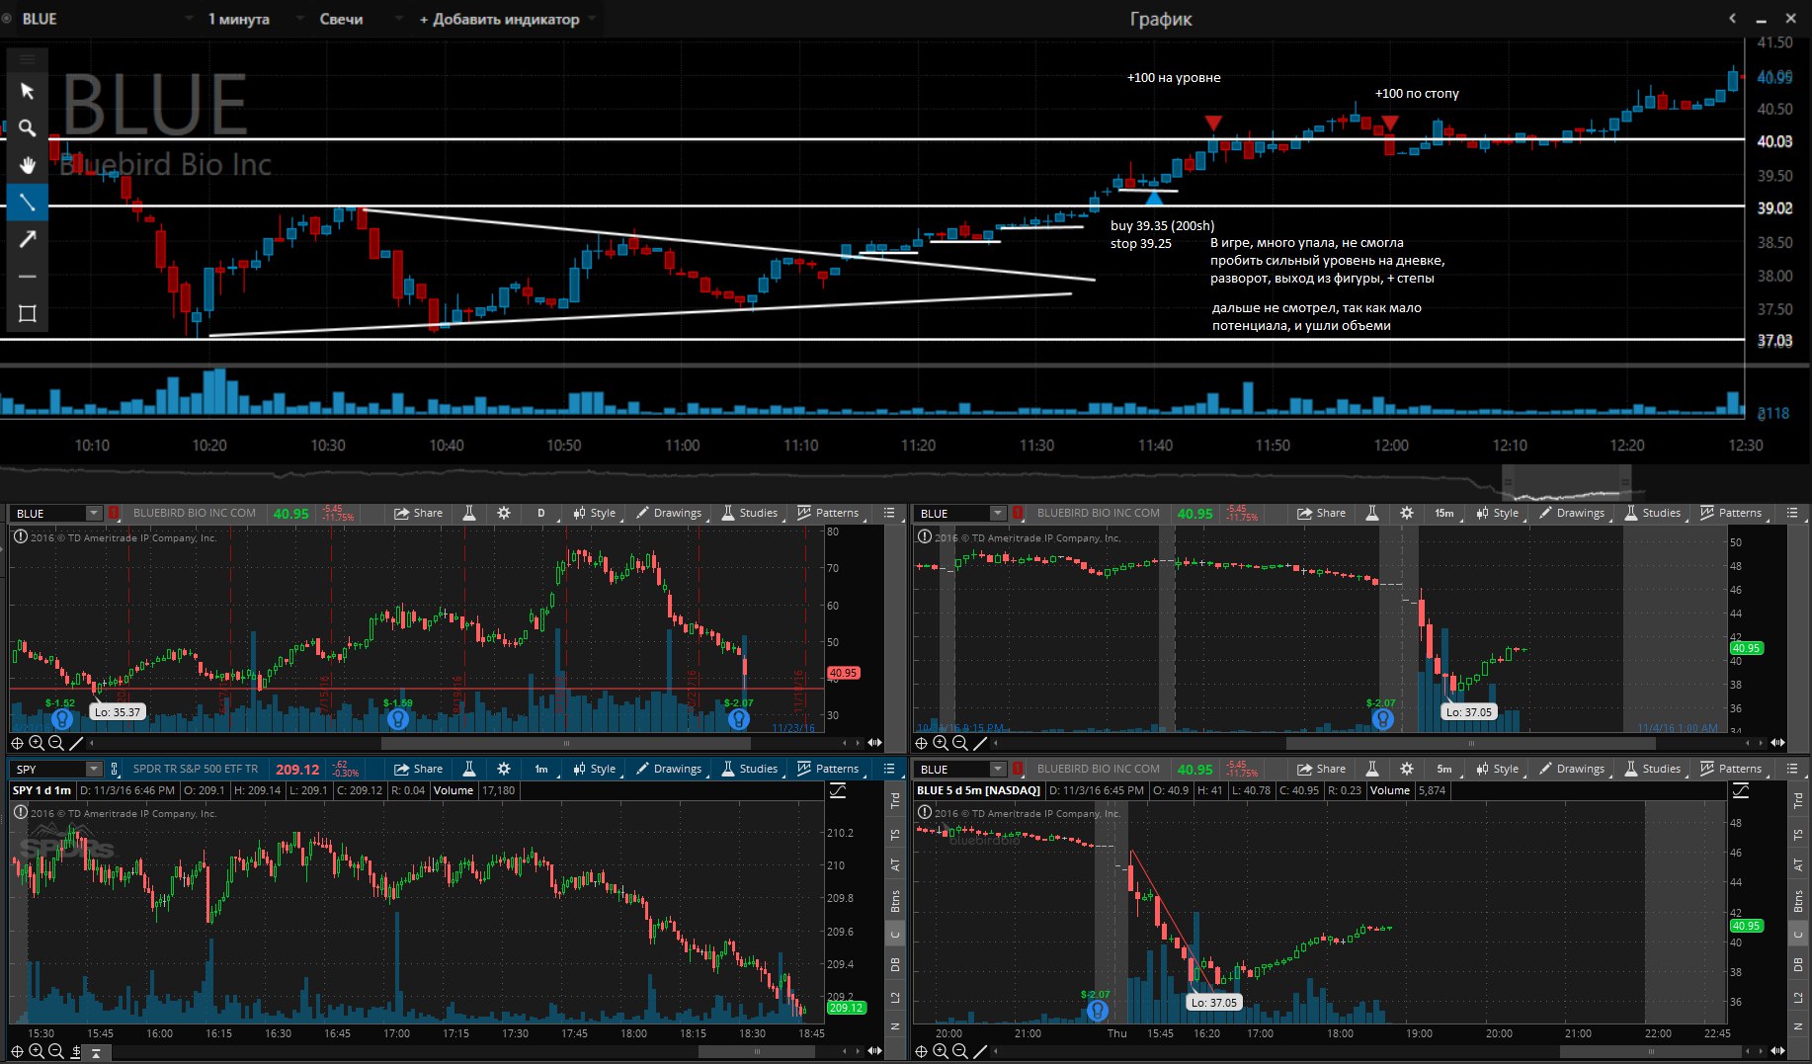
Task: Open drawing toolbar hamburger menu above pointer
Action: pos(28,59)
